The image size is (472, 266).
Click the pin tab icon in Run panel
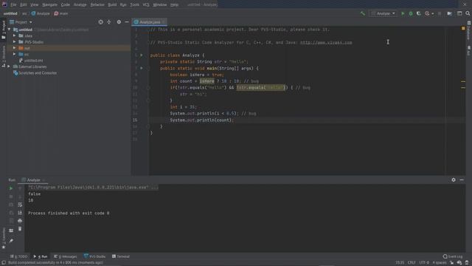tap(11, 241)
